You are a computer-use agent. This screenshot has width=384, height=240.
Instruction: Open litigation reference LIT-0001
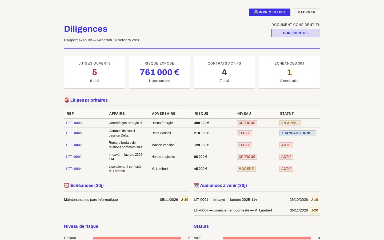[74, 157]
